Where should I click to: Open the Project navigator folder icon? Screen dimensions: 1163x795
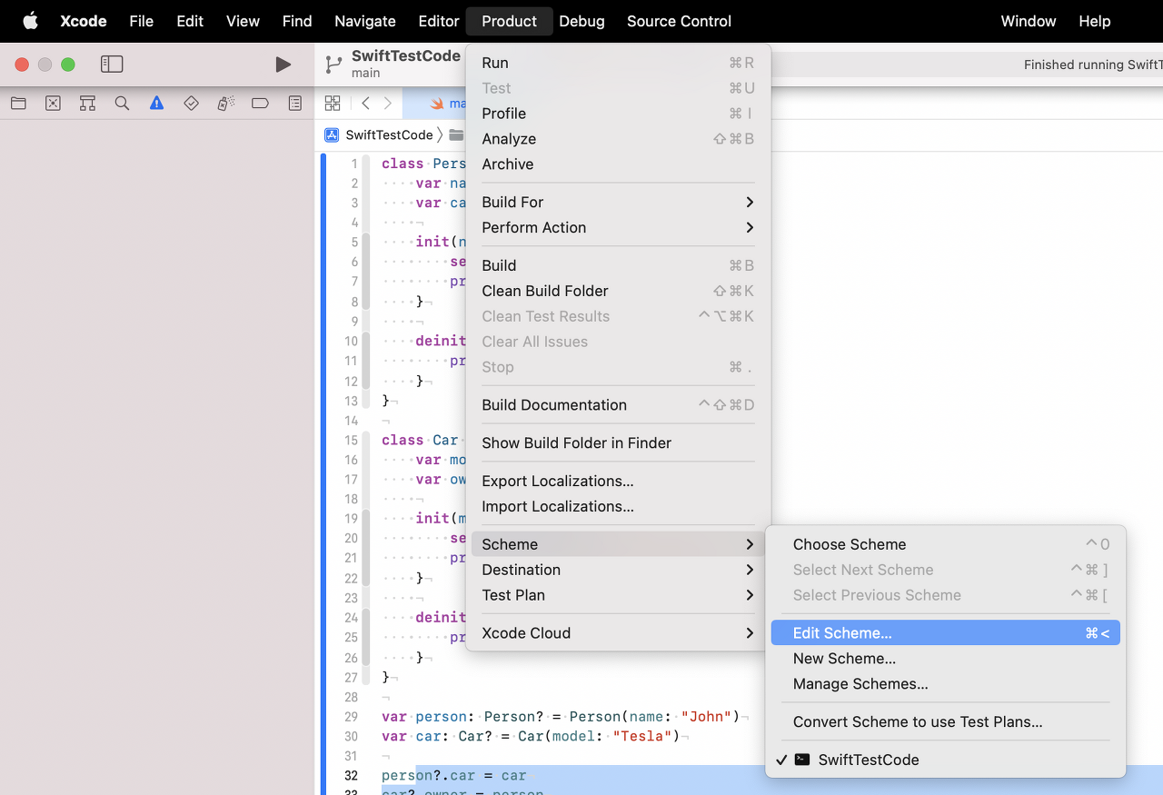pyautogui.click(x=18, y=104)
